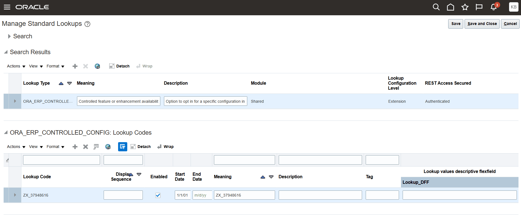This screenshot has width=521, height=216.
Task: Open View menu in Lookup Codes
Action: pyautogui.click(x=36, y=147)
